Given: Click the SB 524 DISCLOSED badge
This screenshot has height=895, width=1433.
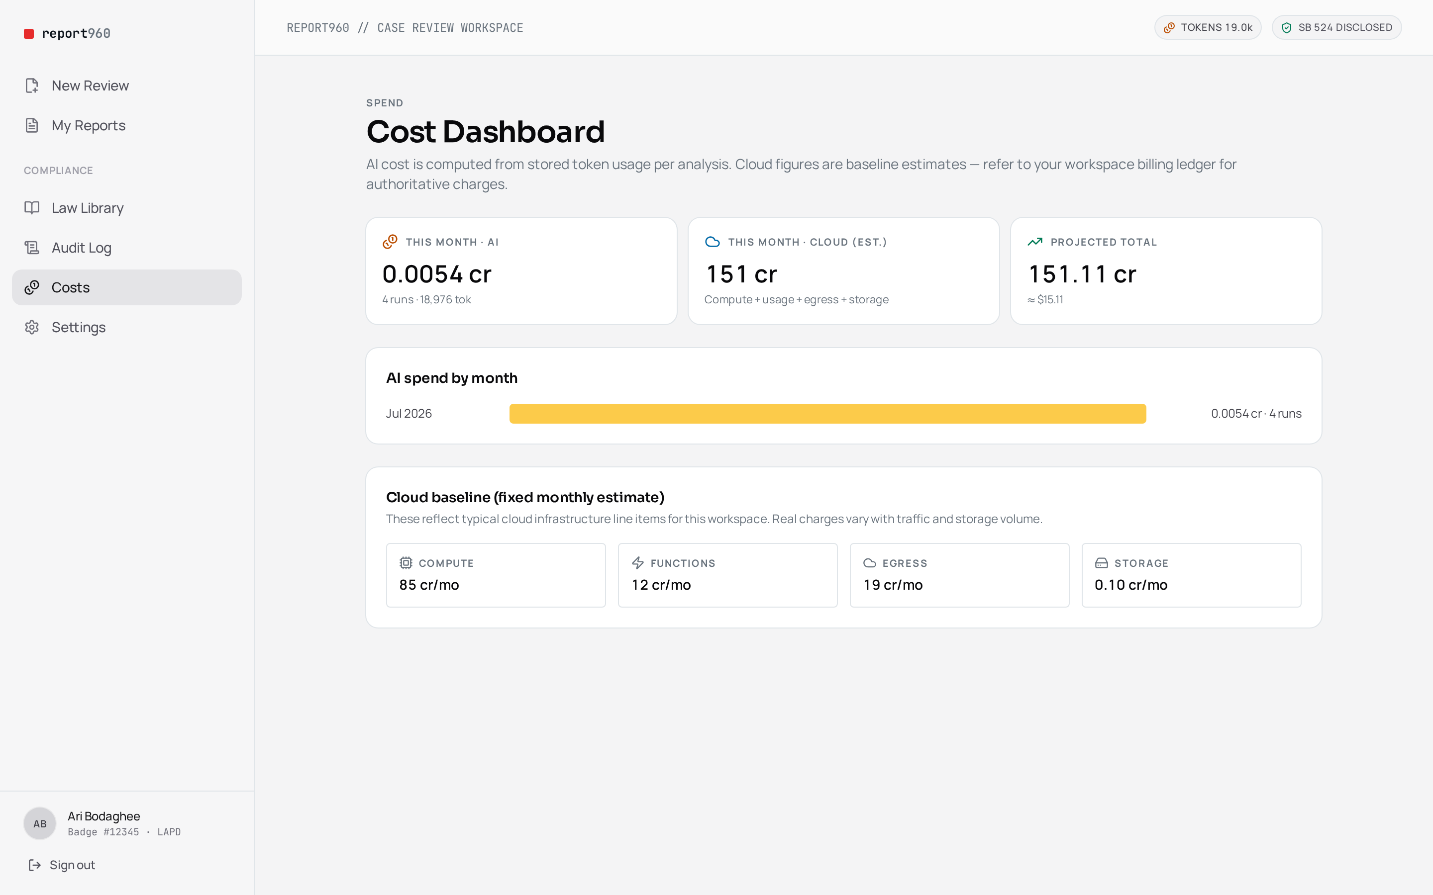Looking at the screenshot, I should click(x=1336, y=28).
